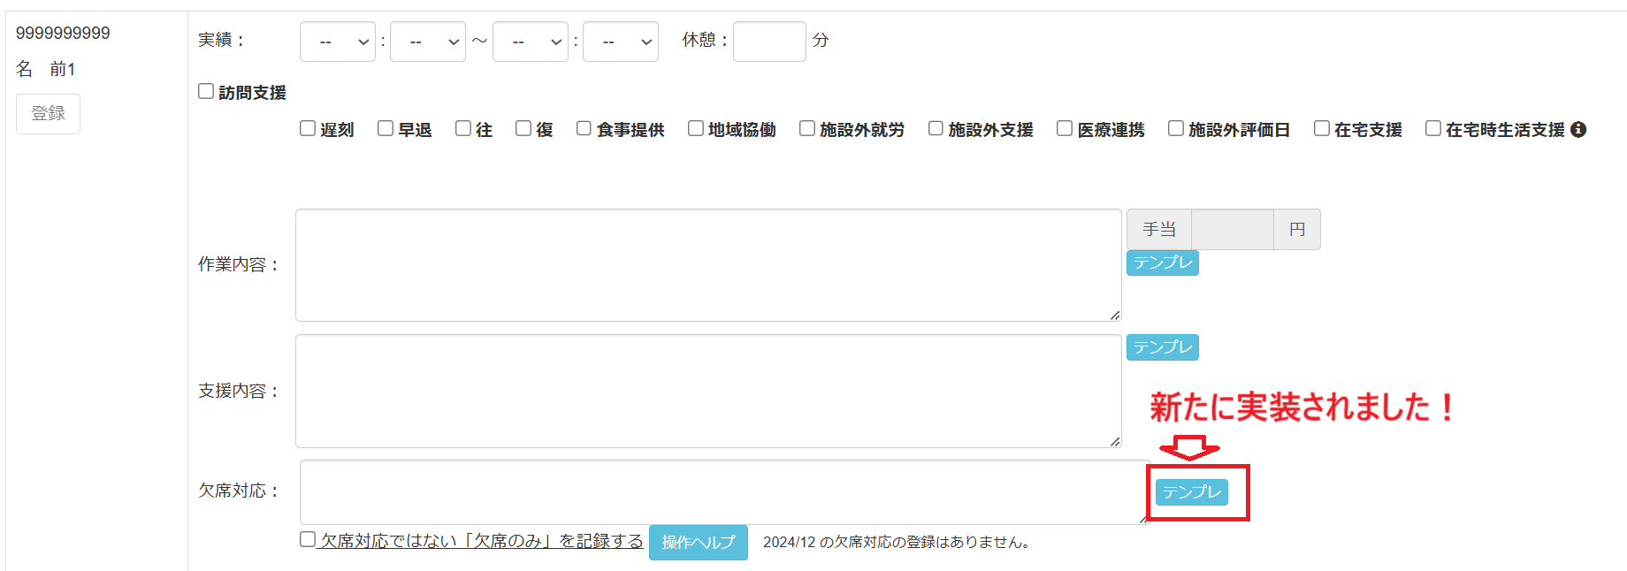The width and height of the screenshot is (1627, 571).
Task: Click the info icon beside 在宅時生活支援
Action: 1578,130
